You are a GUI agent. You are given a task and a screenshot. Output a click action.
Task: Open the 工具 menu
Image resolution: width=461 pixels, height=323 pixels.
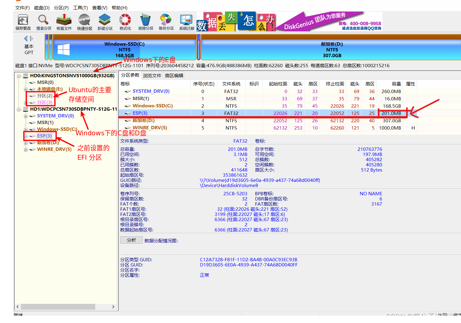80,8
